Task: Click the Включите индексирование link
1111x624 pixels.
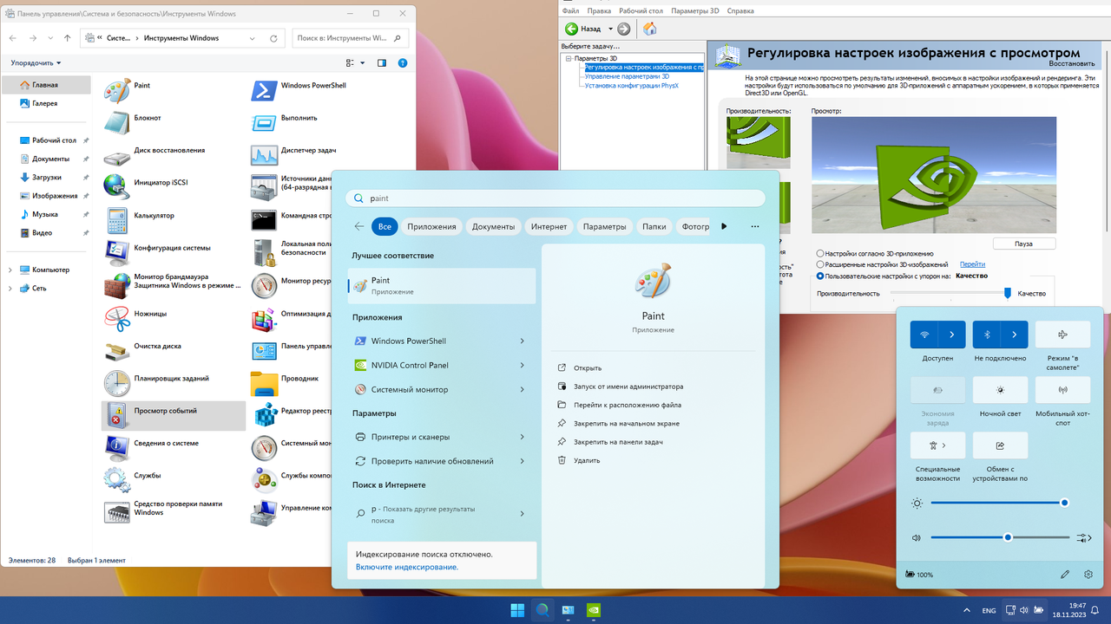Action: (407, 567)
